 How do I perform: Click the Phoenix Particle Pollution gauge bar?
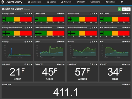82,33
